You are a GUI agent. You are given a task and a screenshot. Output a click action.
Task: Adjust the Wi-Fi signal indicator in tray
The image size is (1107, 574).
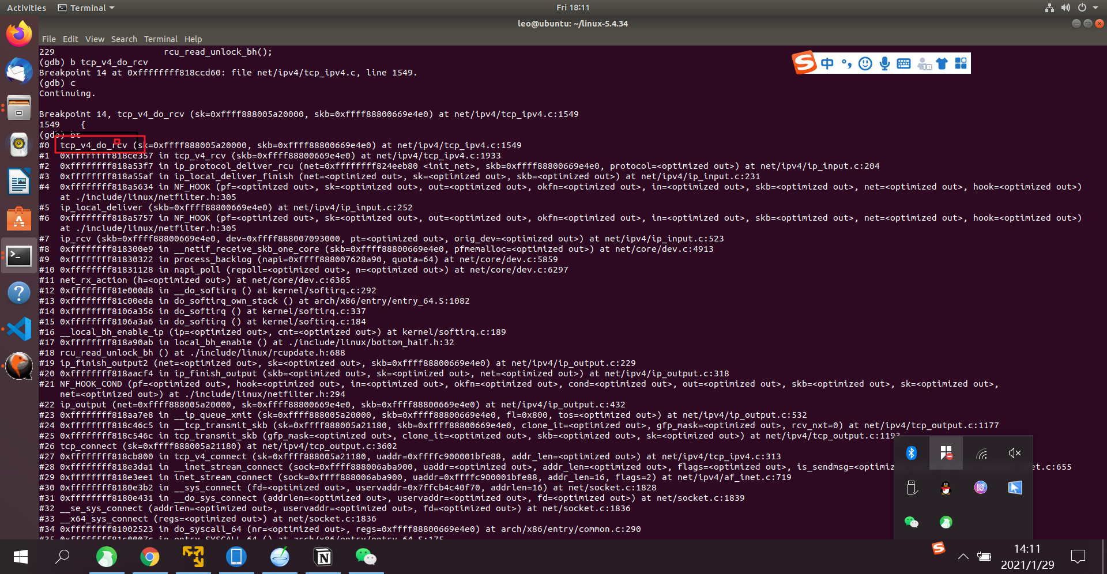tap(981, 453)
